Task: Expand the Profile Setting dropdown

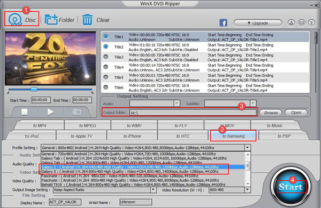Action: (248, 148)
